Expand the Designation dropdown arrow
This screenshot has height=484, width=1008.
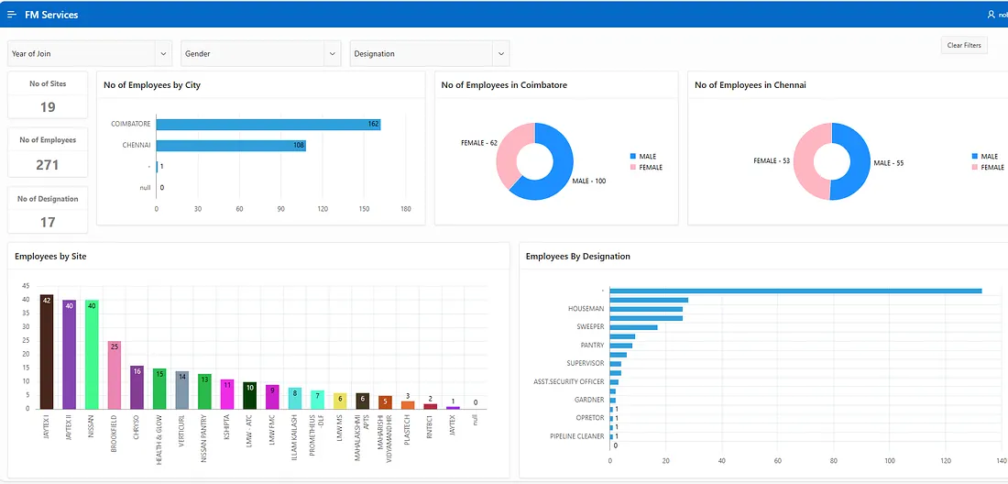tap(500, 54)
